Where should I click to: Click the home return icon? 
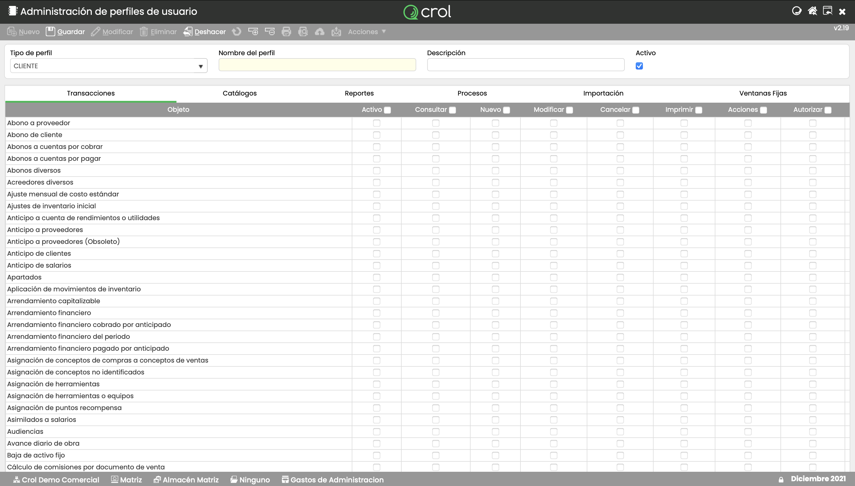(812, 11)
